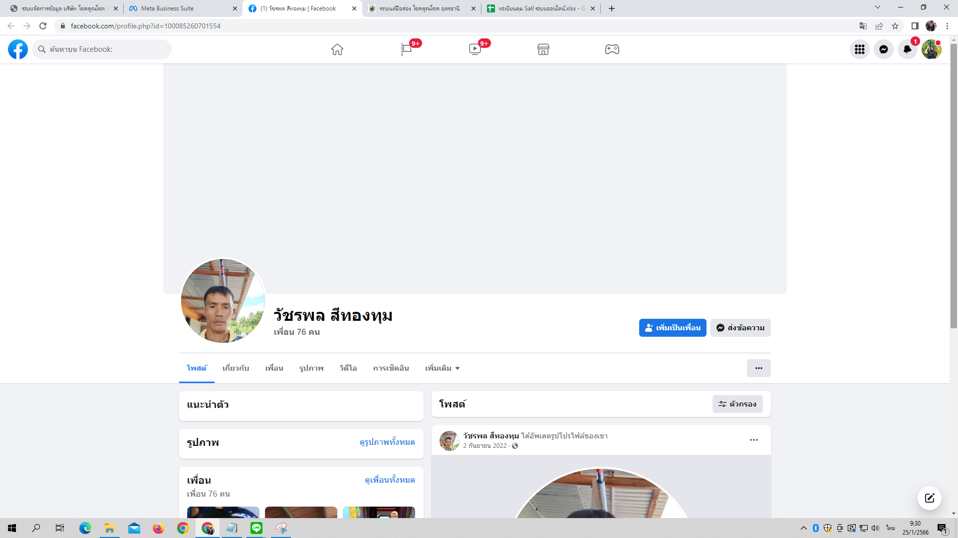
Task: Click the ตัวกรอง filters button
Action: 737,404
